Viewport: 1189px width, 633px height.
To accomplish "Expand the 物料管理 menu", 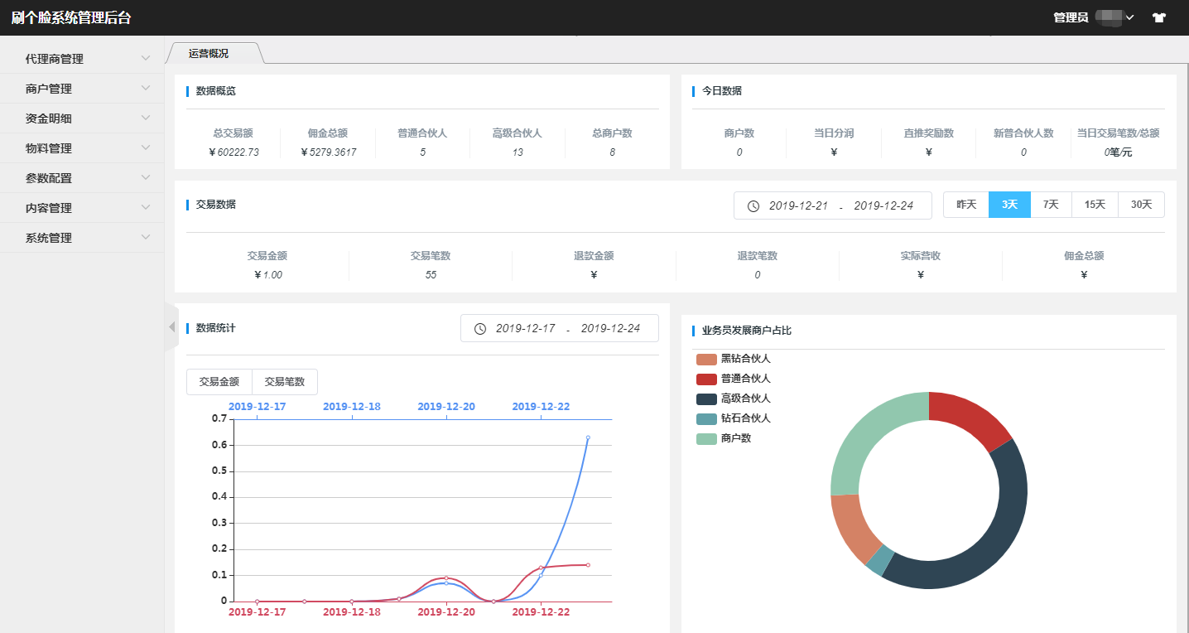I will point(82,148).
